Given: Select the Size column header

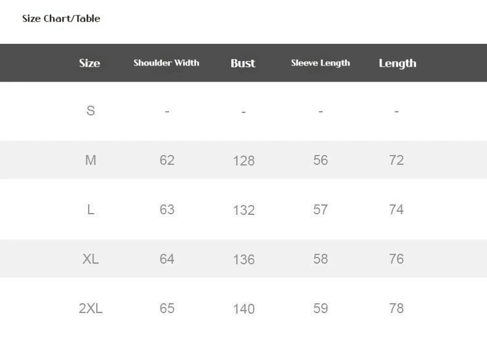Looking at the screenshot, I should (89, 63).
